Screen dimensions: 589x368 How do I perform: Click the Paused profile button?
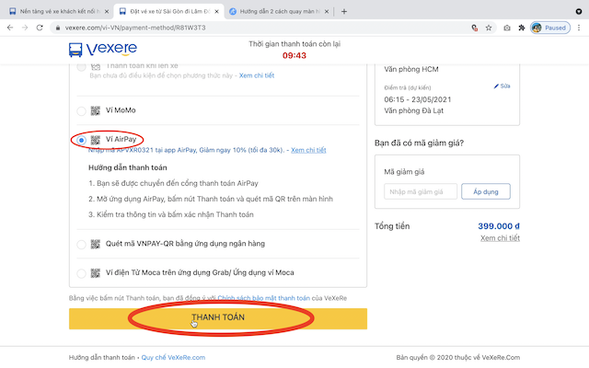click(550, 28)
